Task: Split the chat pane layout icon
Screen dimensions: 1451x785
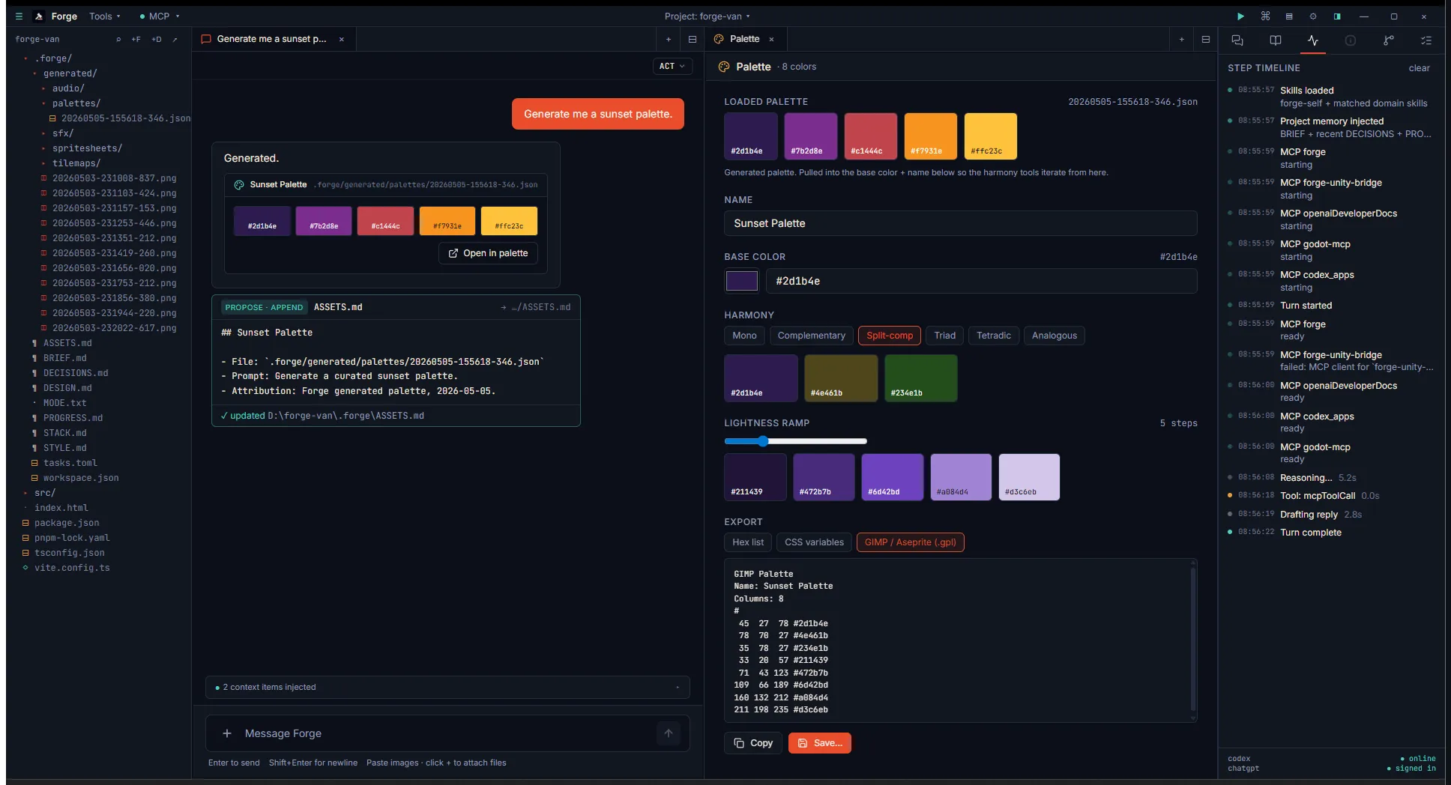Action: click(693, 39)
